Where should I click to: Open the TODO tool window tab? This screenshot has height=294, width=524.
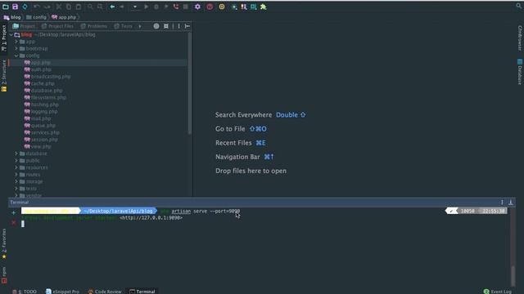coord(25,292)
